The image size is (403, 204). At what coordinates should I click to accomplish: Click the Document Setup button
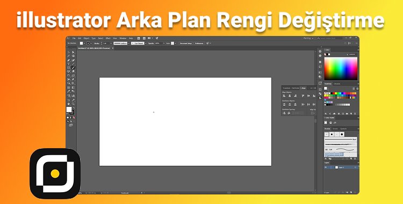tap(186, 43)
